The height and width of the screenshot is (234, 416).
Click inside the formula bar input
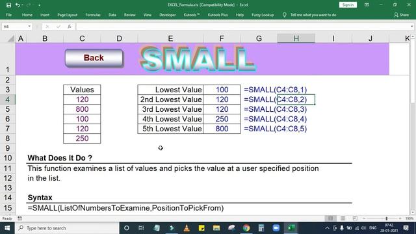242,27
